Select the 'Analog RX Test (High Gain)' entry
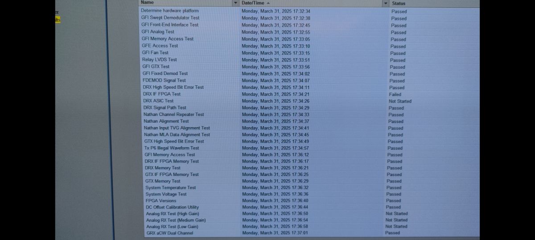This screenshot has height=240, width=535. [x=173, y=214]
